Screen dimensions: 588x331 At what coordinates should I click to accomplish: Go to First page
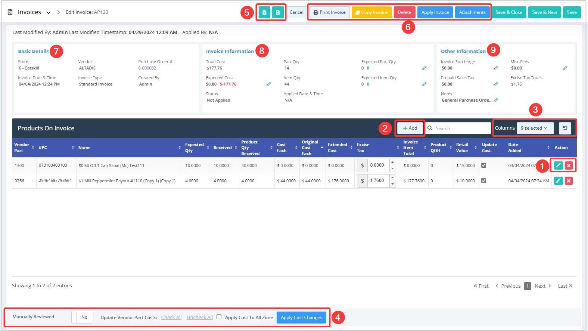click(481, 286)
